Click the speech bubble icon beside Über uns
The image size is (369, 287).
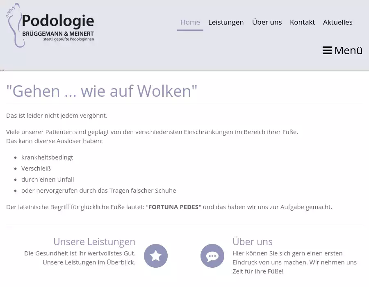pyautogui.click(x=212, y=256)
